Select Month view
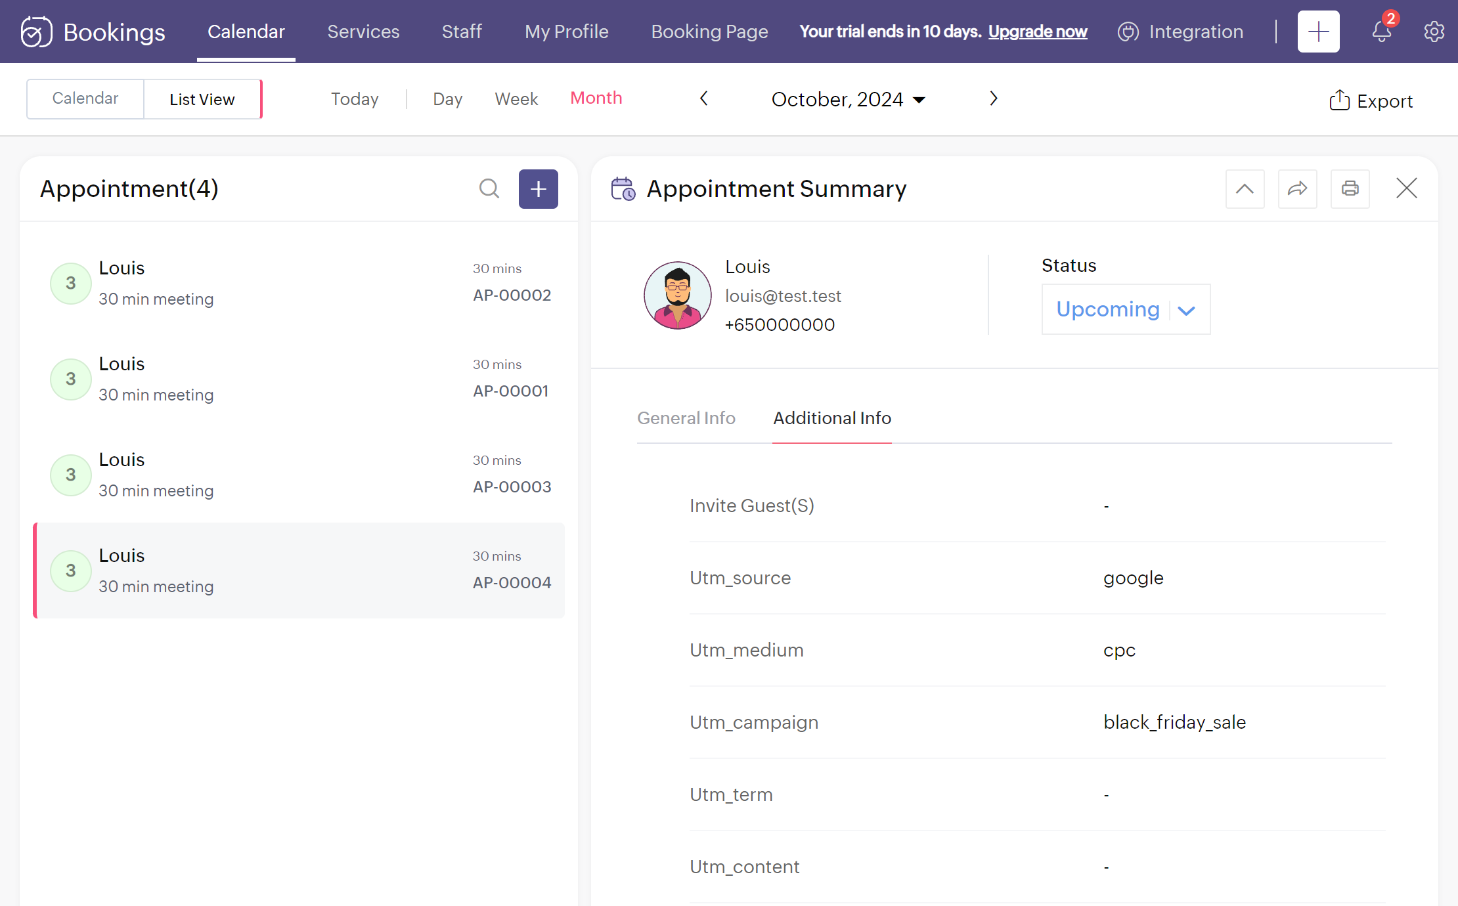This screenshot has height=906, width=1458. point(596,98)
